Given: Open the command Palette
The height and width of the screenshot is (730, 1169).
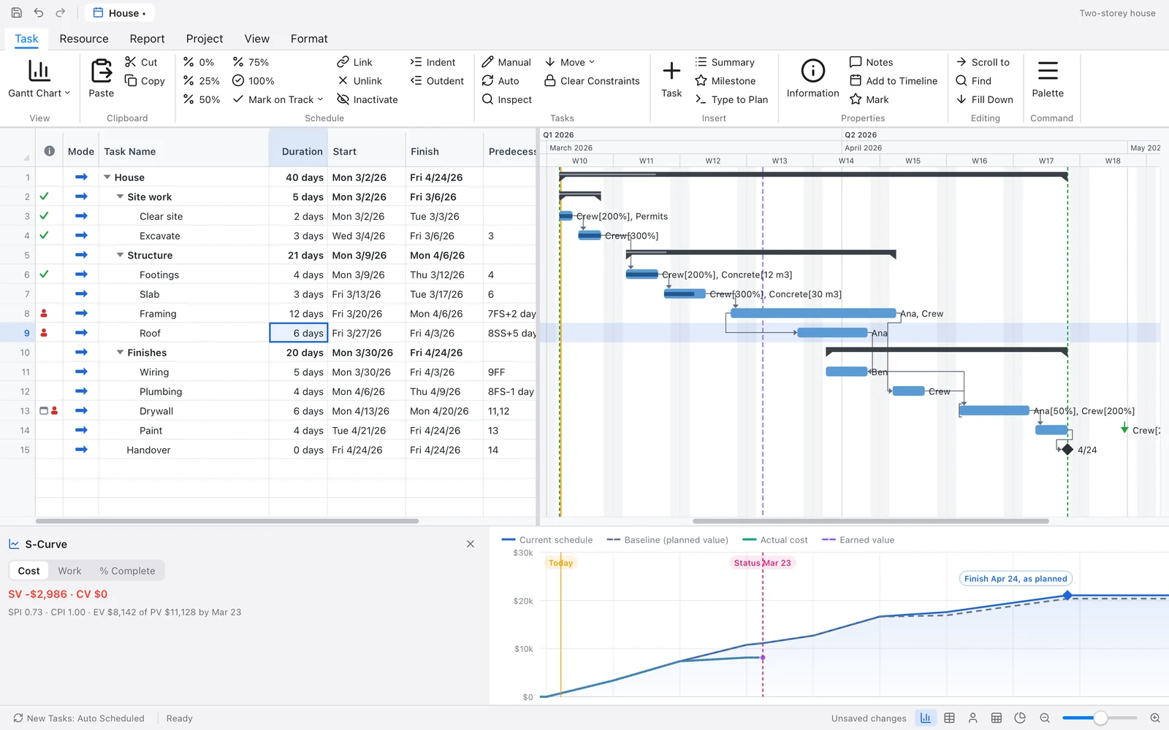Looking at the screenshot, I should point(1048,79).
